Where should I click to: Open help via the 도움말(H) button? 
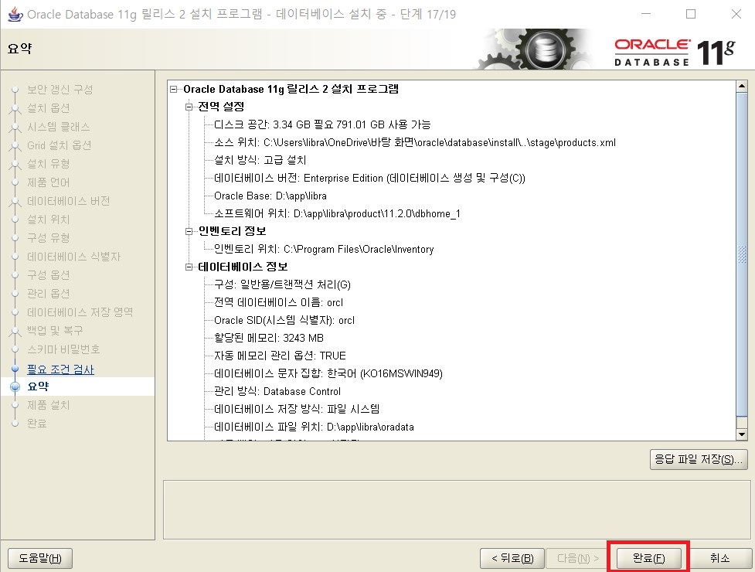tap(40, 558)
